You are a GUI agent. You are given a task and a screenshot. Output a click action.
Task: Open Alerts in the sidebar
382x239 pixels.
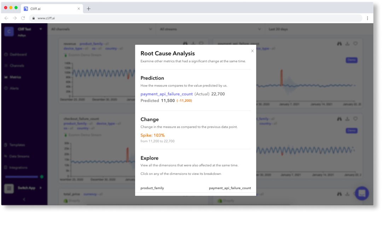[x=14, y=88]
